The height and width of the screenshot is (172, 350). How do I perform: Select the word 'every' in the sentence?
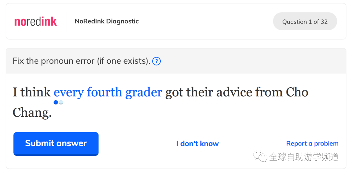(x=68, y=93)
